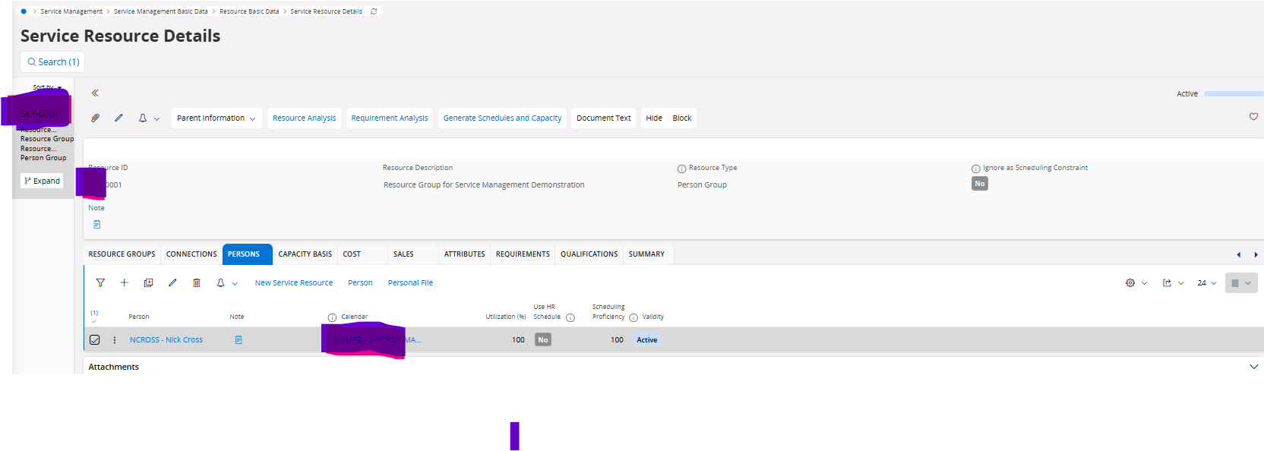Toggle select all rows in the list header

[94, 320]
